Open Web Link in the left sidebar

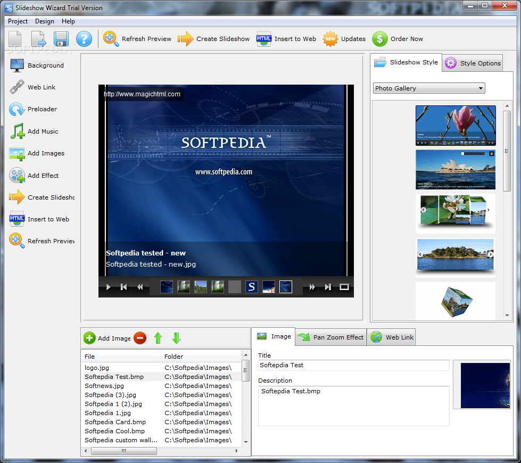pyautogui.click(x=32, y=87)
